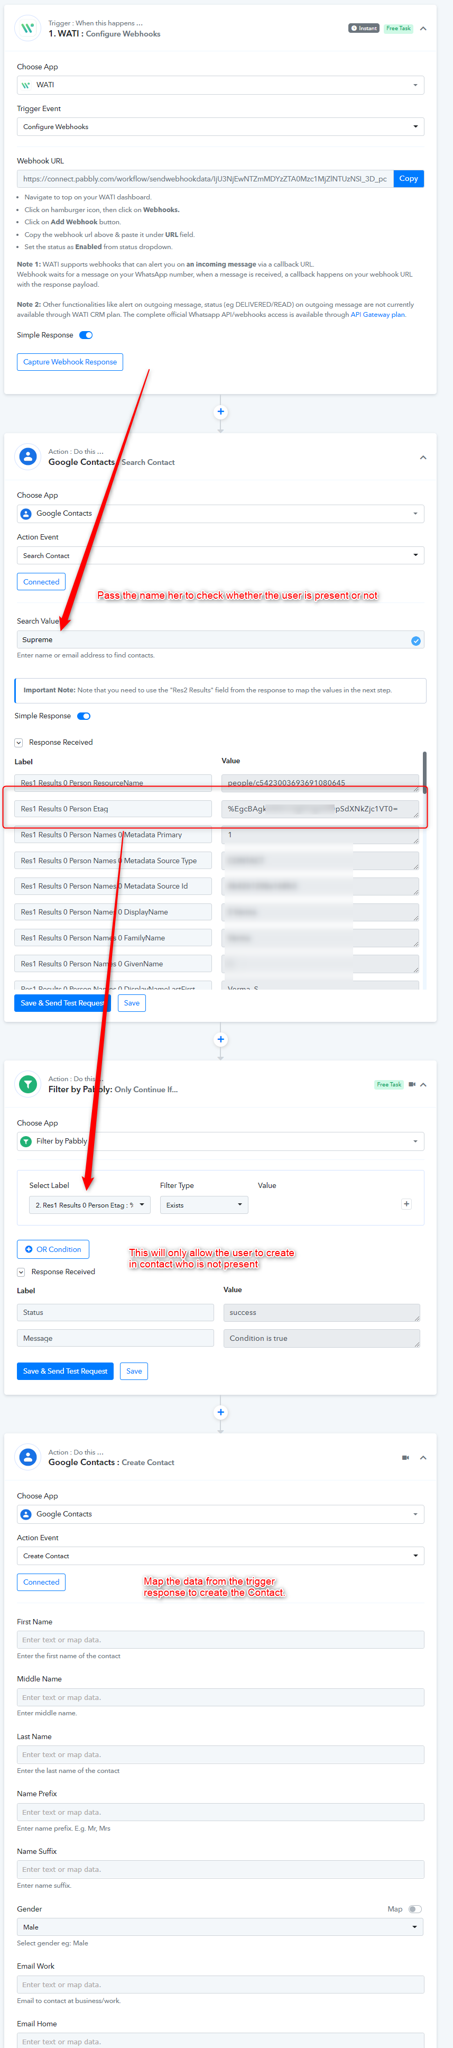
Task: Copy the webhook URL
Action: [409, 179]
